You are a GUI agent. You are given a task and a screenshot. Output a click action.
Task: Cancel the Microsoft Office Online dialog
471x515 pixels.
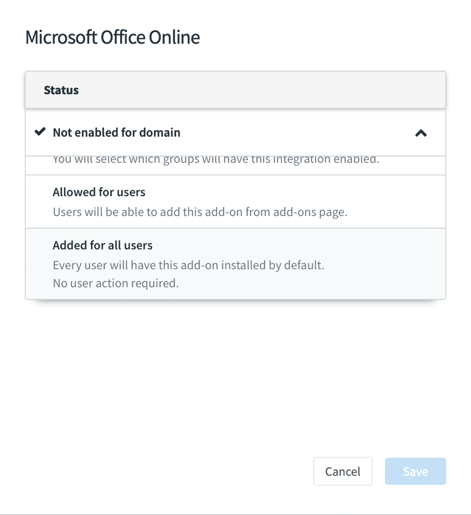tap(343, 471)
